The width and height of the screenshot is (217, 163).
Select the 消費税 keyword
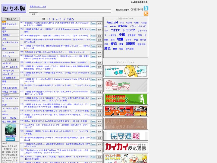131,44
